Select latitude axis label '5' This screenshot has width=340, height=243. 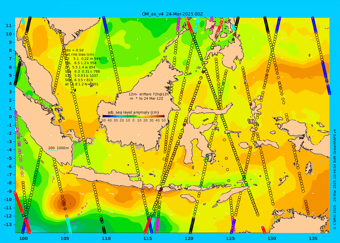[10, 75]
